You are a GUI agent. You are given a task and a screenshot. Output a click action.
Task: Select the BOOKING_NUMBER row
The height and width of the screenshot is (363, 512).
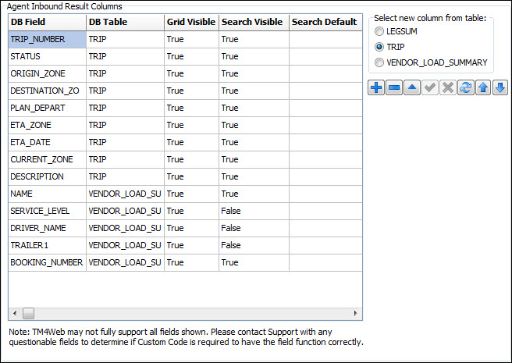point(47,262)
